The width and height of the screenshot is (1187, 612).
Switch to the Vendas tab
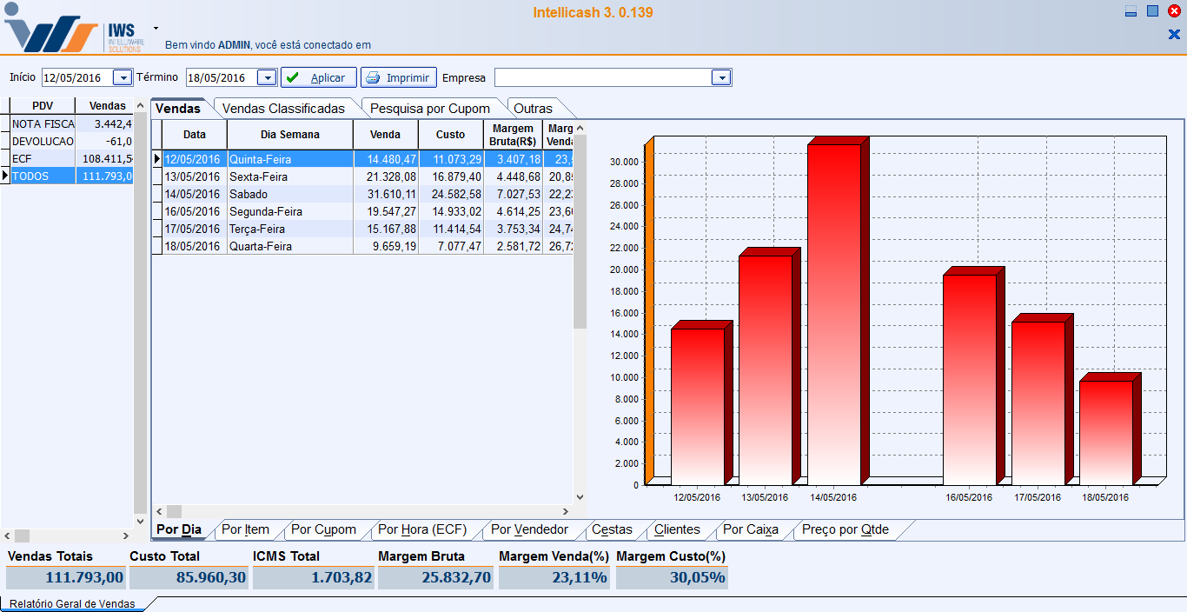[178, 109]
